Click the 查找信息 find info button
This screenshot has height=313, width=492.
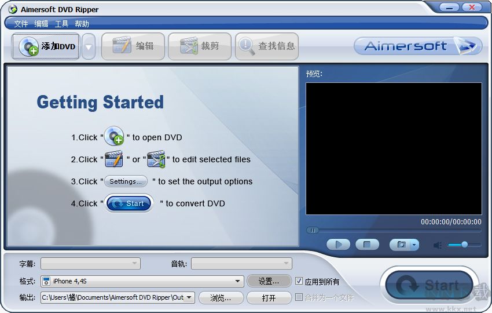click(x=267, y=46)
